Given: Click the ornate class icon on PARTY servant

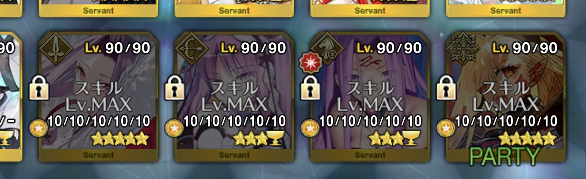Looking at the screenshot, I should pos(463,49).
